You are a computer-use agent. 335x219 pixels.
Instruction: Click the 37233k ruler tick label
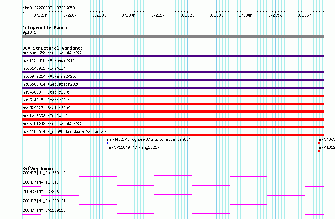216,15
